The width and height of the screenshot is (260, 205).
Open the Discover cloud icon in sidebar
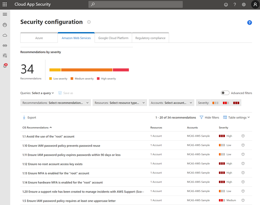pyautogui.click(x=5, y=35)
